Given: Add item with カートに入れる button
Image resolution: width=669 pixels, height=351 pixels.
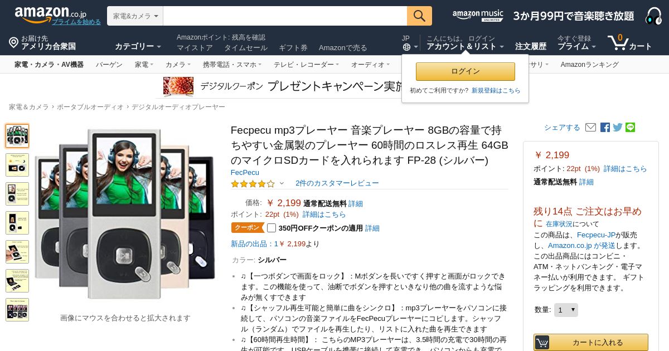Looking at the screenshot, I should (x=591, y=343).
